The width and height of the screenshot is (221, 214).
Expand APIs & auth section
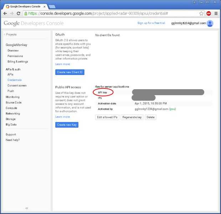coord(13,69)
